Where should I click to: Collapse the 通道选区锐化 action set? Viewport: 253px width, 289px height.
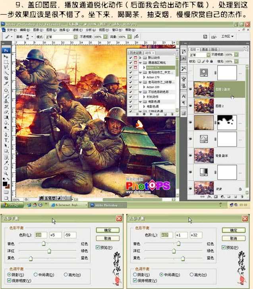[x=140, y=63]
